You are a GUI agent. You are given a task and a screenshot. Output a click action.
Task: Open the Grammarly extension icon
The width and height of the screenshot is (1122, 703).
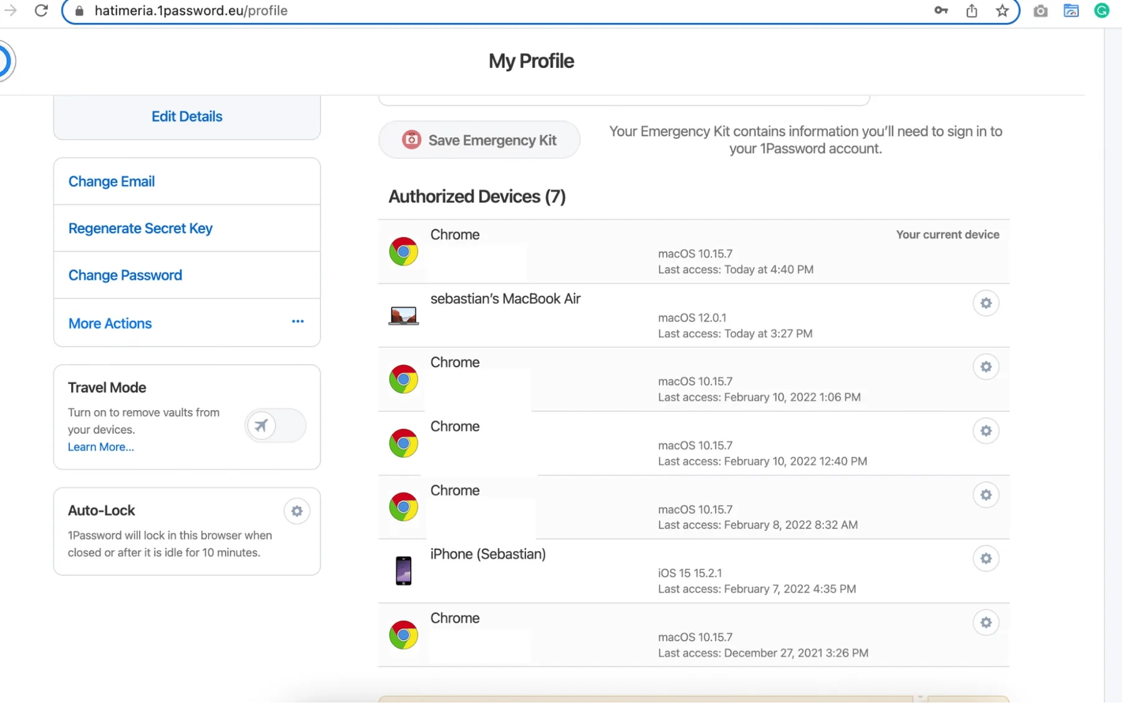click(1101, 11)
